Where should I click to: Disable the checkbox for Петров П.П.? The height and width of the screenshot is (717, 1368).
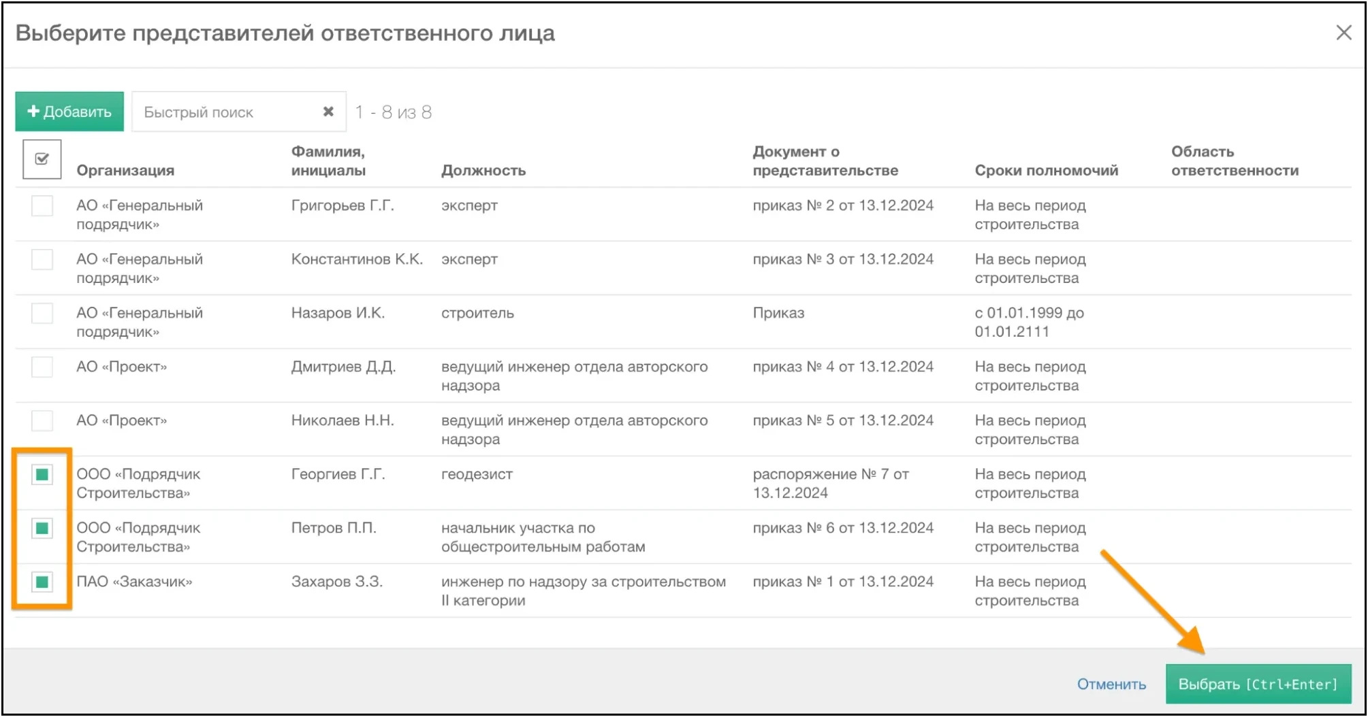click(x=42, y=528)
